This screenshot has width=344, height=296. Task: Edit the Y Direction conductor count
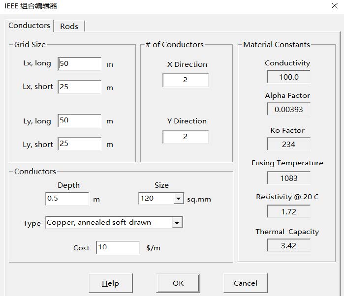[185, 137]
